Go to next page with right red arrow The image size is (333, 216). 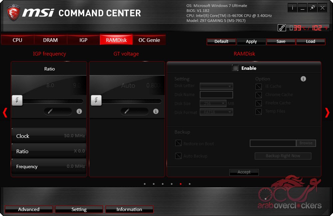pyautogui.click(x=327, y=113)
